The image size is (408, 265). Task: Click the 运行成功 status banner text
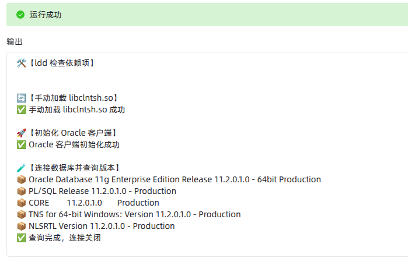coord(46,15)
